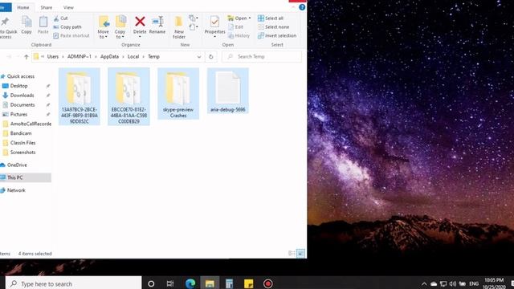The height and width of the screenshot is (289, 514).
Task: Click the Cut icon in Clipboard group
Action: pyautogui.click(x=56, y=18)
